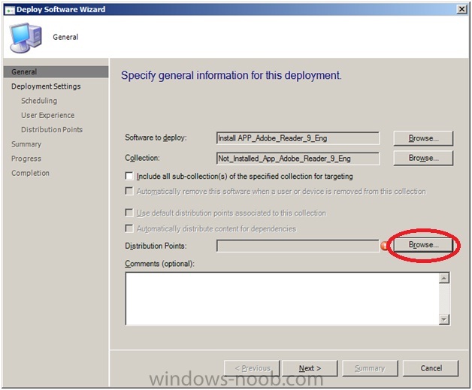The height and width of the screenshot is (390, 472).
Task: Toggle Automatically distribute content for dependencies
Action: click(x=129, y=228)
